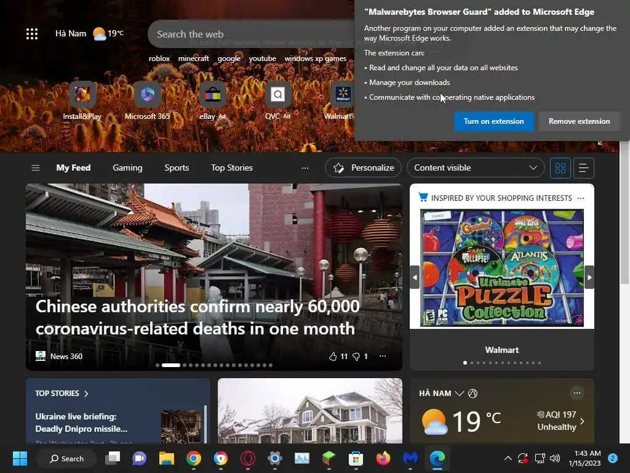630x473 pixels.
Task: Open the app launcher grid icon
Action: [x=32, y=34]
